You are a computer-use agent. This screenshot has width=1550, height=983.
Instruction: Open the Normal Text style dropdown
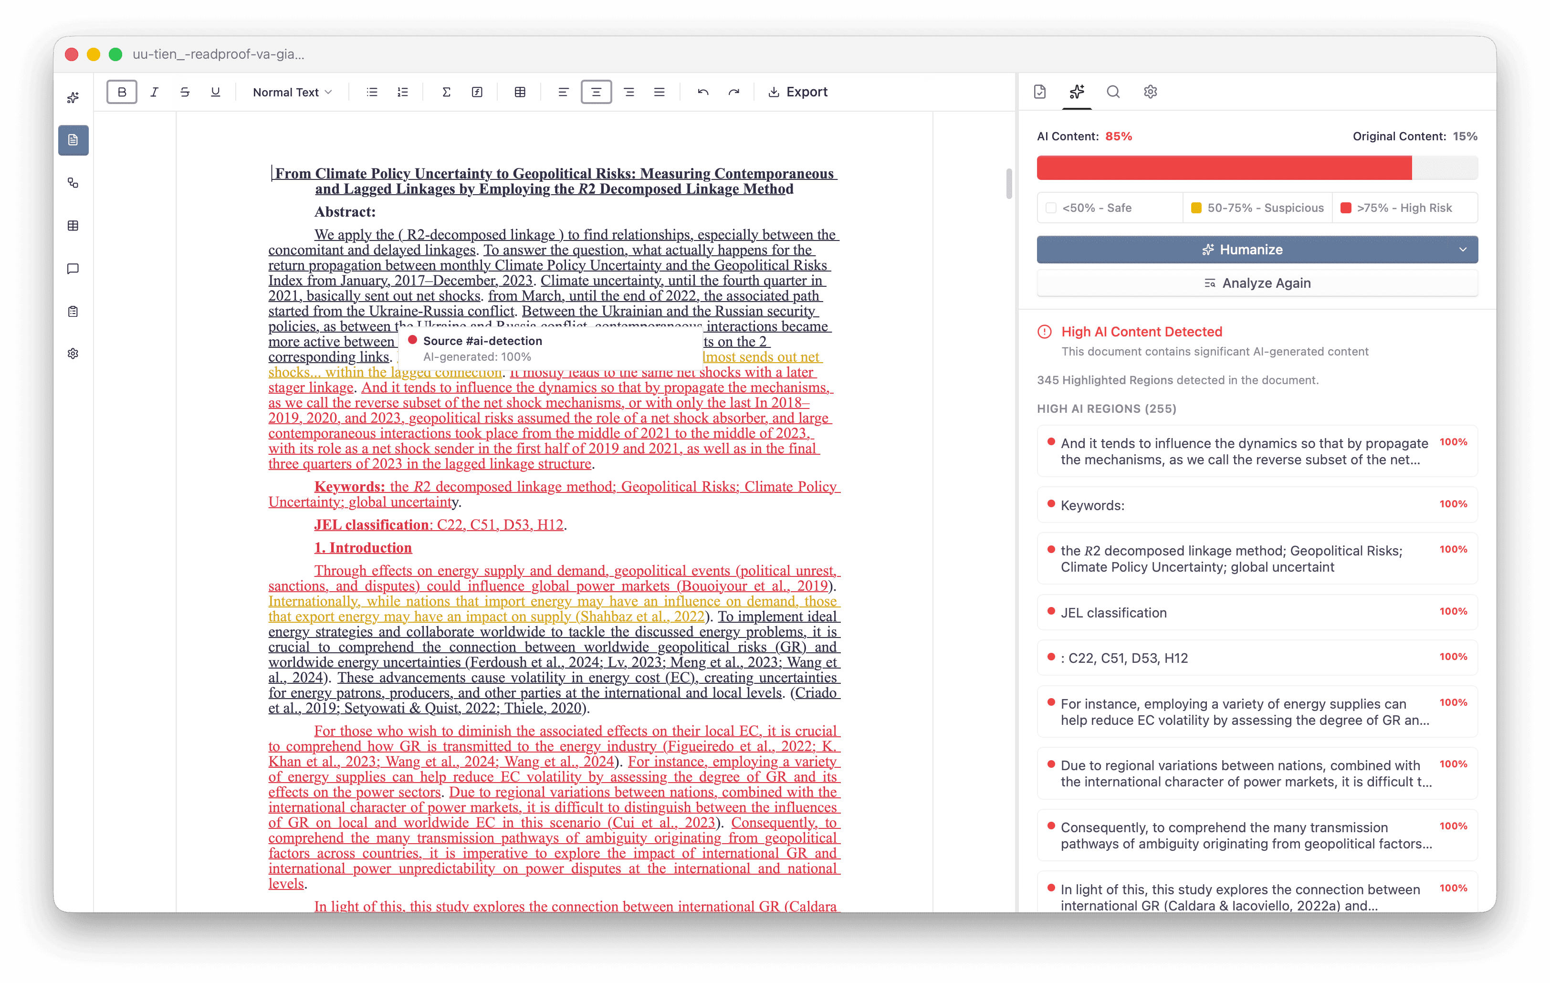click(292, 92)
